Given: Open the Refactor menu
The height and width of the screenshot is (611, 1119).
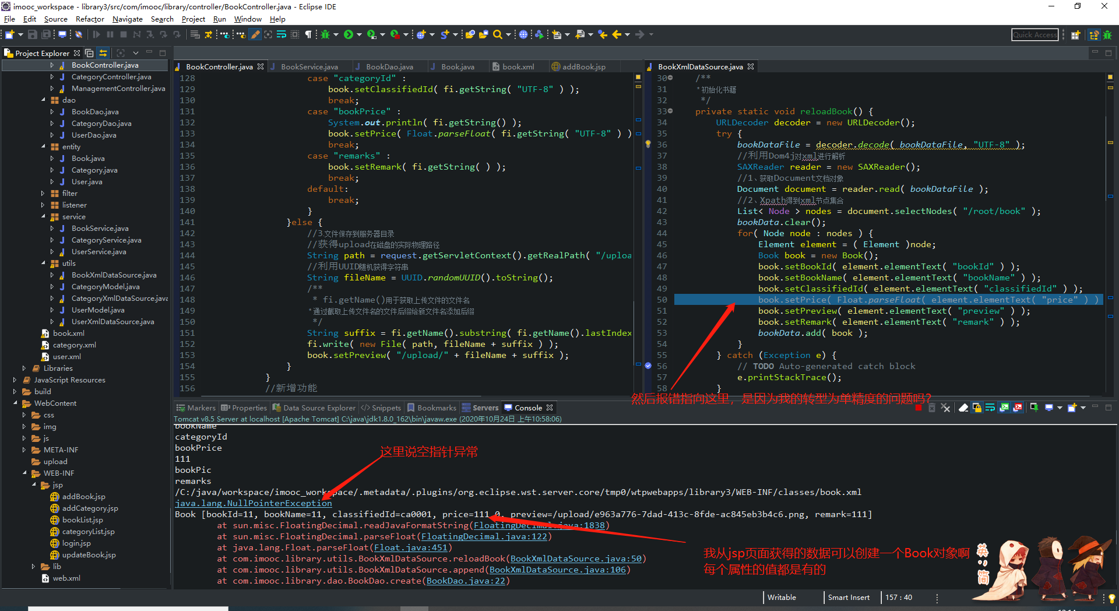Looking at the screenshot, I should click(90, 19).
